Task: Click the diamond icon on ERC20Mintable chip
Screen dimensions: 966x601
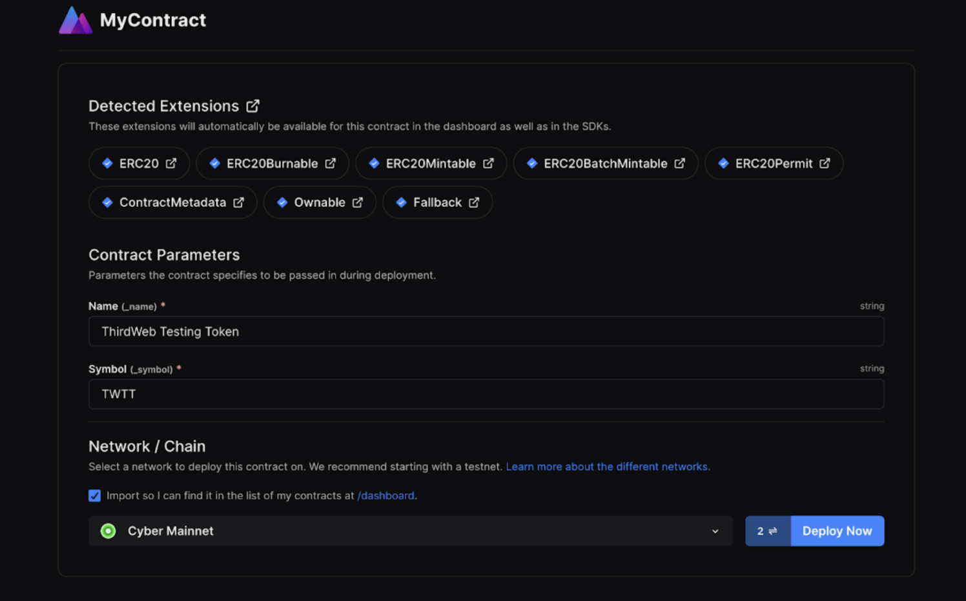Action: [x=374, y=164]
